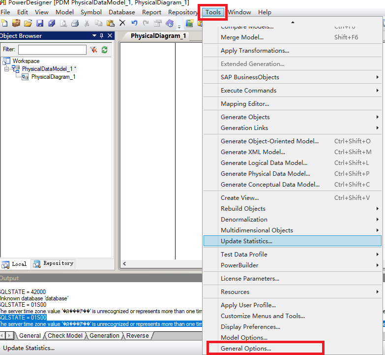
Task: Collapse the PhysicalDataModel_1 tree node
Action: tap(6, 69)
